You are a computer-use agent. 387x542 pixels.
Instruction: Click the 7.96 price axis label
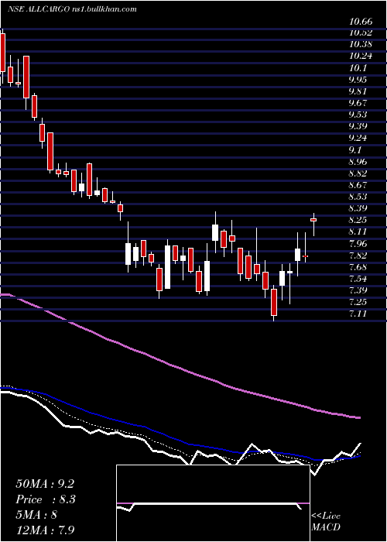click(x=358, y=243)
